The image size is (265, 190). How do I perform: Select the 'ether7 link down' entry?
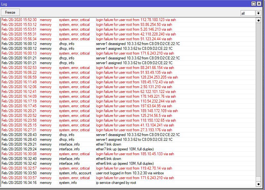coord(128,145)
